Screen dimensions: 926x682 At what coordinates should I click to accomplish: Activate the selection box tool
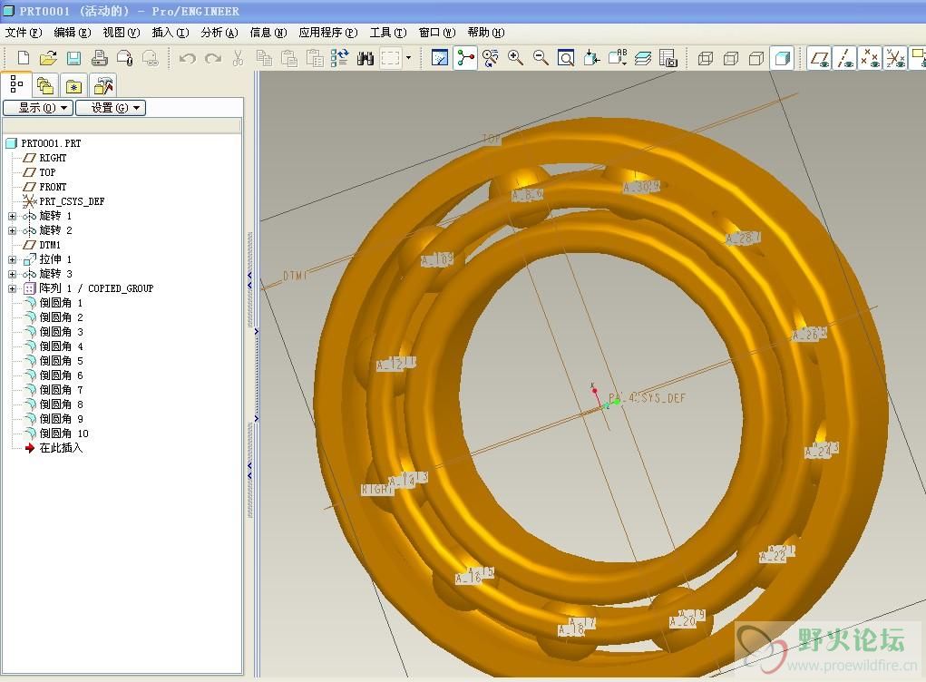[x=390, y=58]
